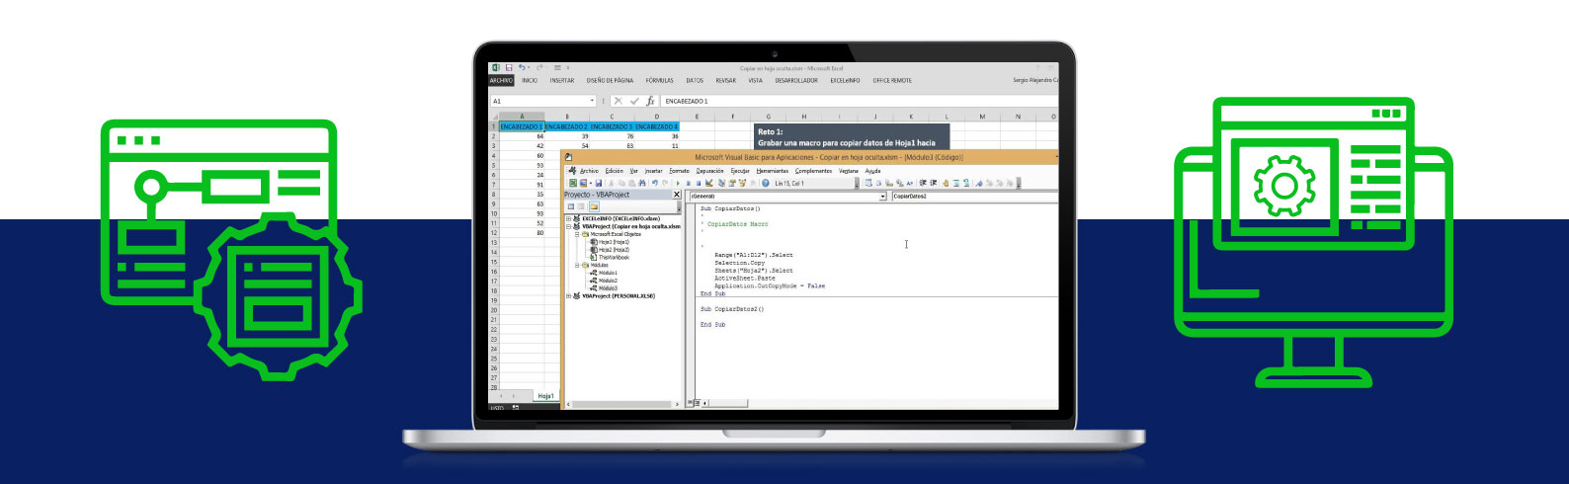Select Módulo3 in project tree
This screenshot has width=1569, height=484.
(608, 288)
